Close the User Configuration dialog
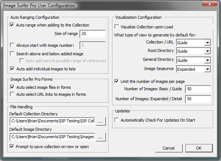 210,4
